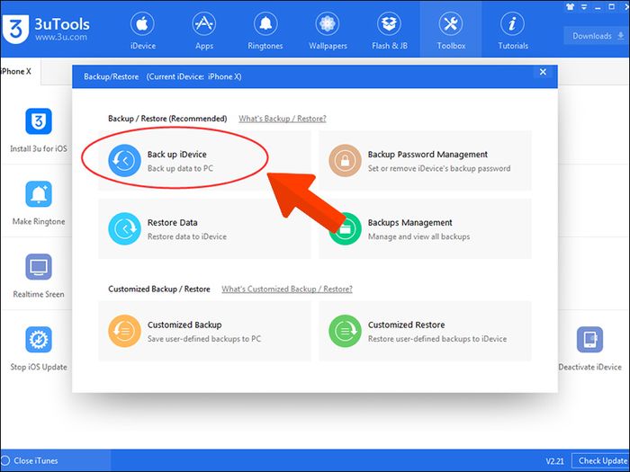Click the Restore Data icon
This screenshot has height=472, width=630.
pyautogui.click(x=124, y=228)
